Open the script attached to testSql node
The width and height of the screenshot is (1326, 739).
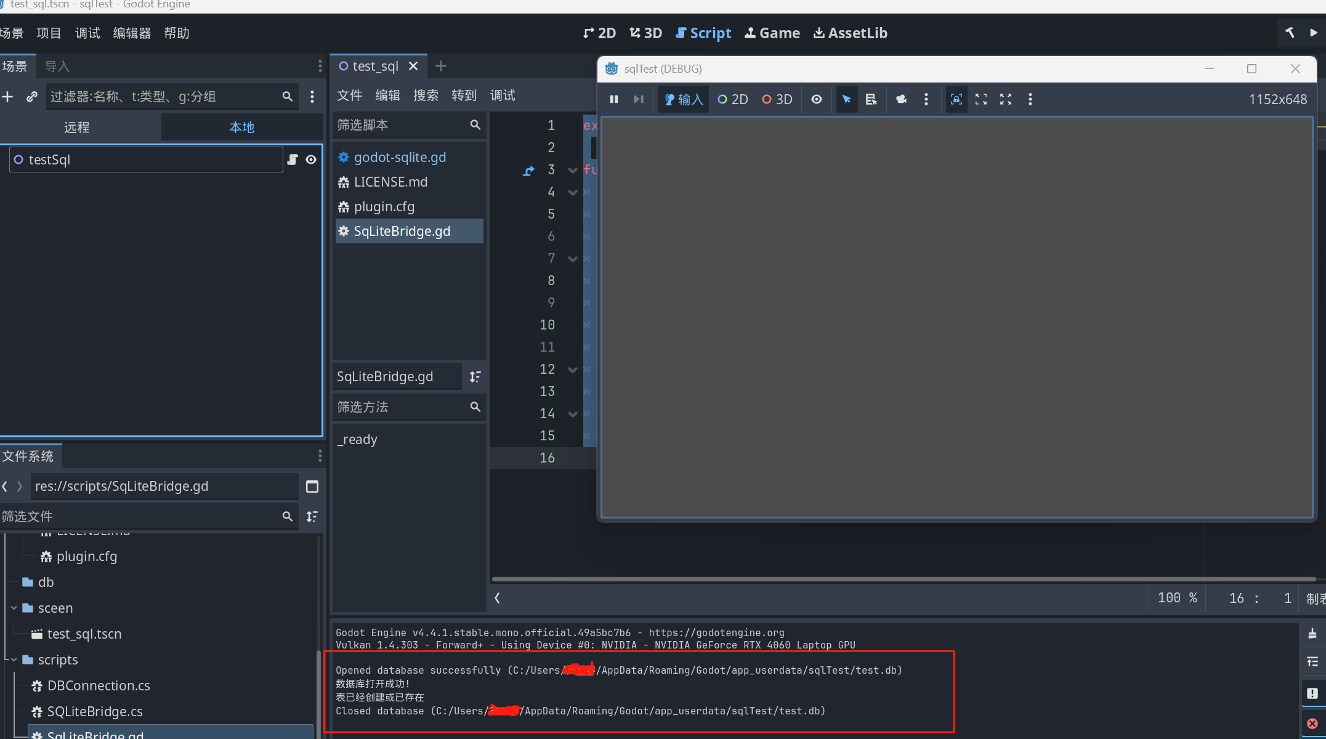pyautogui.click(x=293, y=160)
